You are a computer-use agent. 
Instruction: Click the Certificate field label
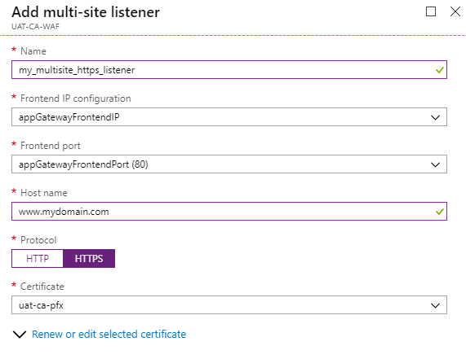pyautogui.click(x=42, y=287)
